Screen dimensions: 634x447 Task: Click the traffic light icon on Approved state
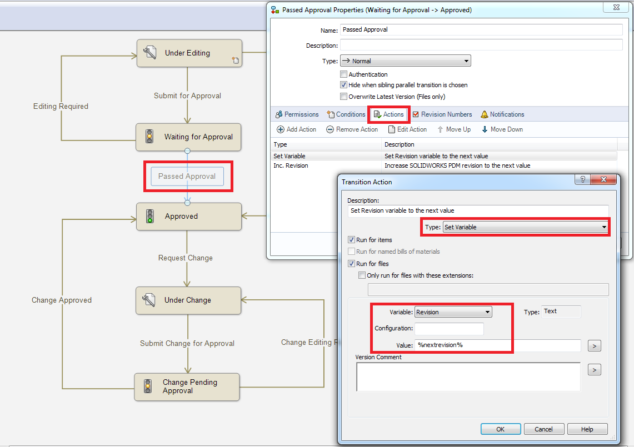click(x=149, y=216)
